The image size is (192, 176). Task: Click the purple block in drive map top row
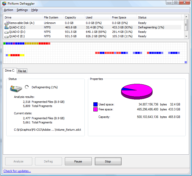[14, 43]
